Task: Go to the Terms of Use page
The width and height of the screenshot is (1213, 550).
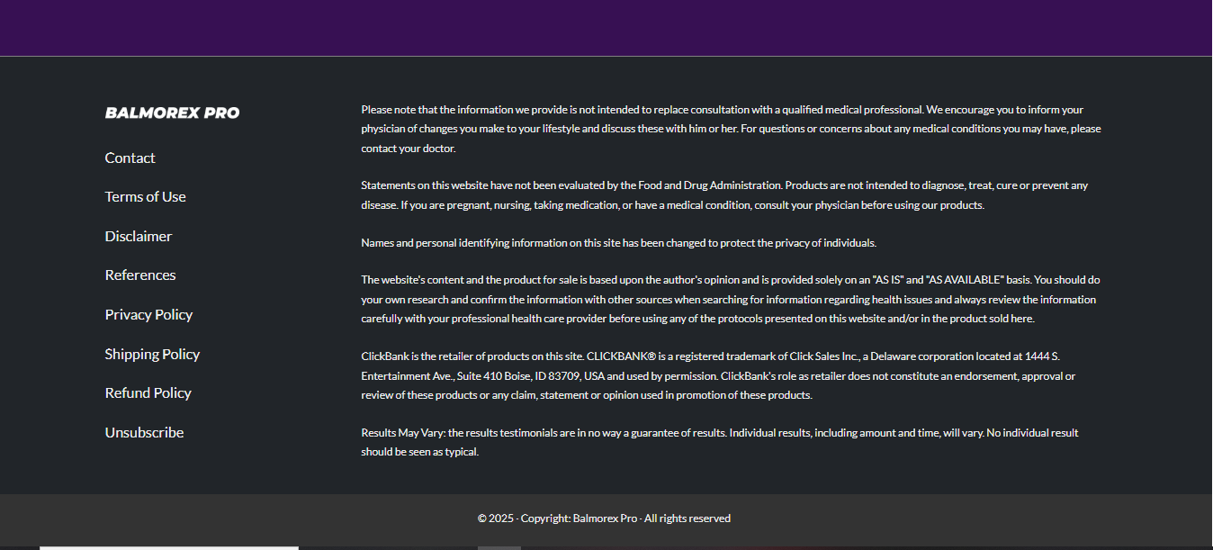Action: coord(145,196)
